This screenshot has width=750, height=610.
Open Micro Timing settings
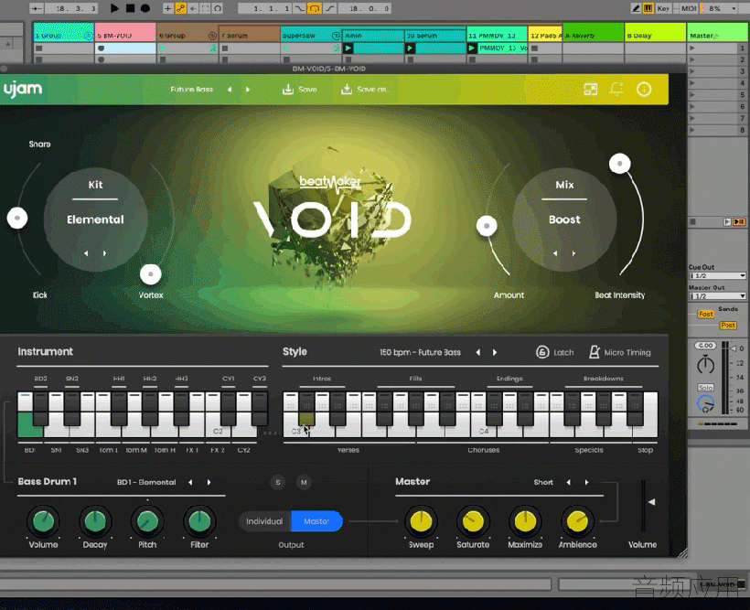click(x=620, y=353)
